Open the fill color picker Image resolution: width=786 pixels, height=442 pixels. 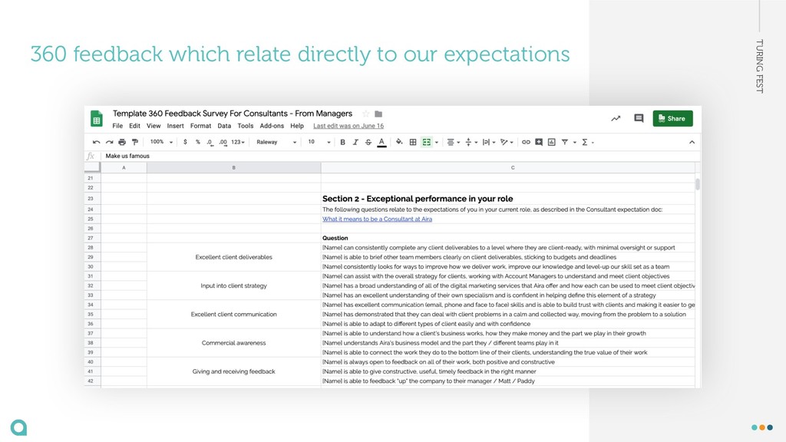(399, 142)
